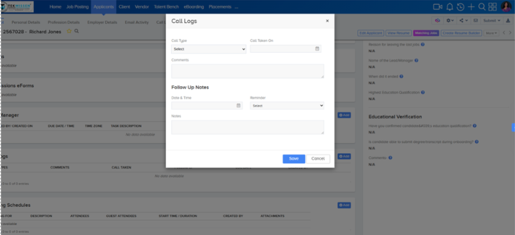Click calendar icon in Call Taken On field
This screenshot has width=515, height=235.
(317, 49)
